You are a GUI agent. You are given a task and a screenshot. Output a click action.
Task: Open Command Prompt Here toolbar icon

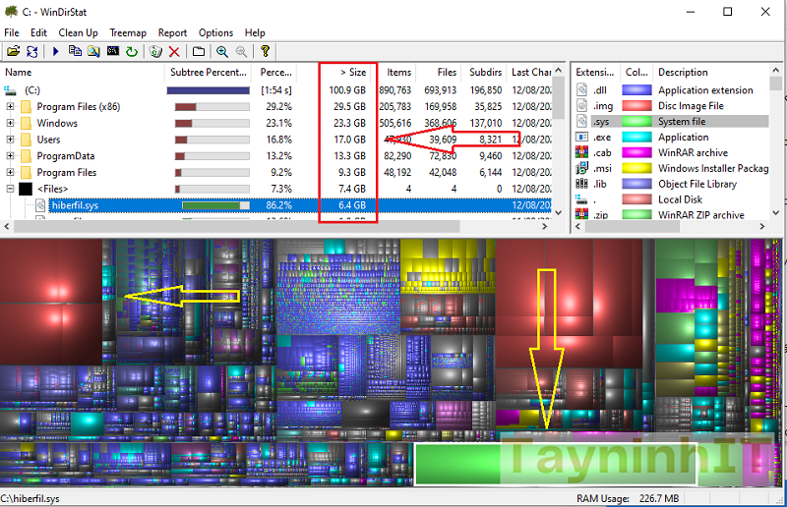coord(113,51)
